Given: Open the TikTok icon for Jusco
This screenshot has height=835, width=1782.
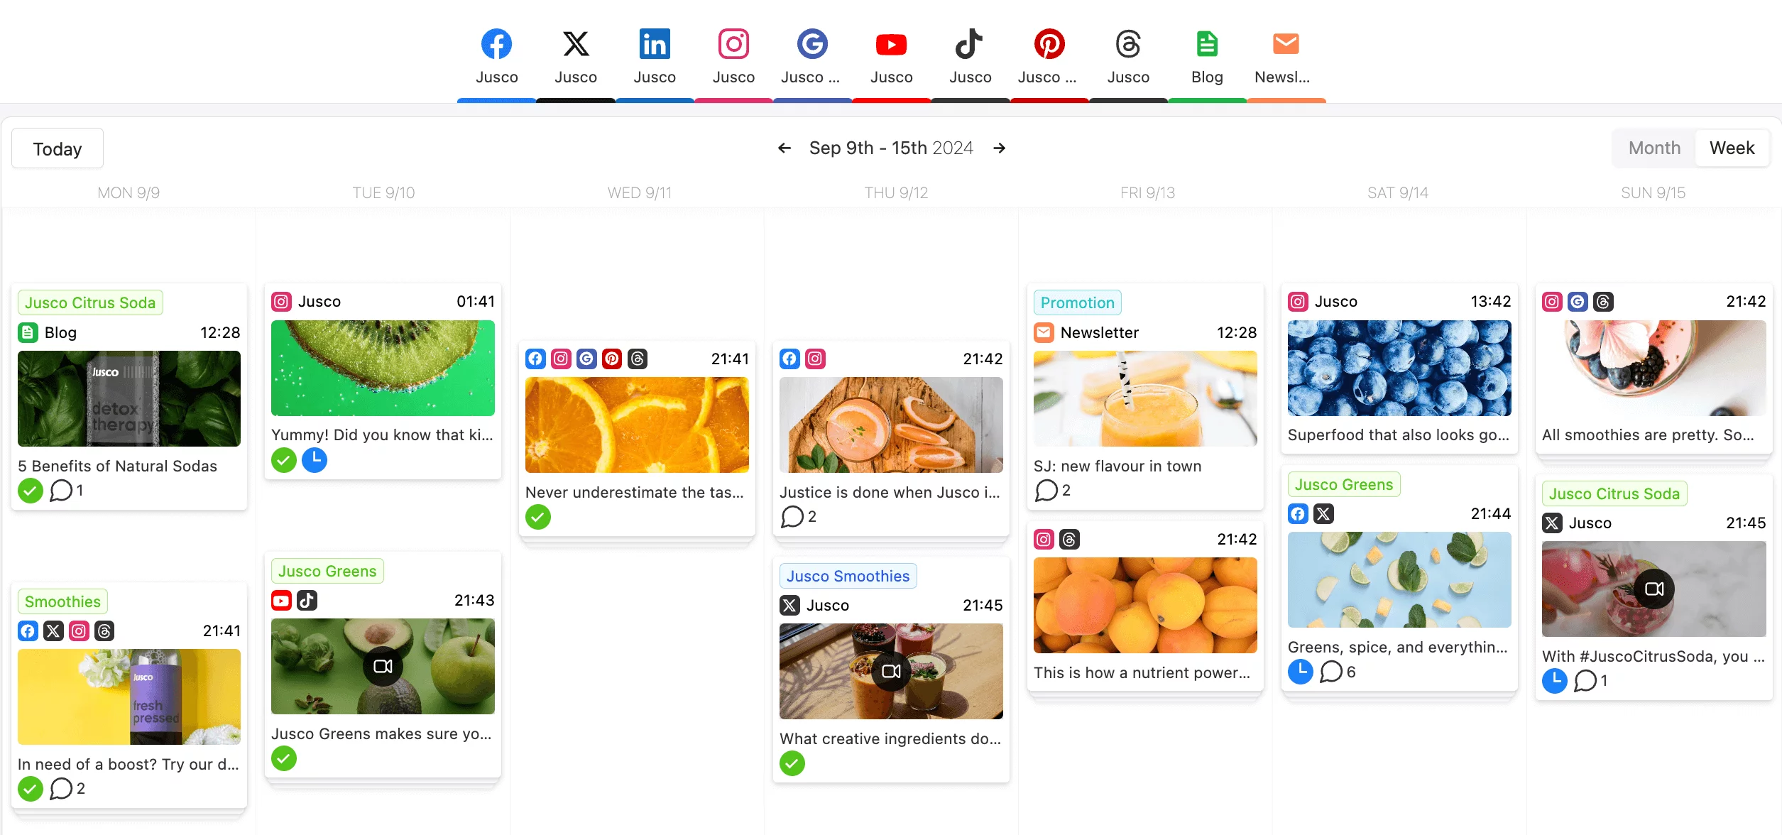Looking at the screenshot, I should click(x=971, y=44).
